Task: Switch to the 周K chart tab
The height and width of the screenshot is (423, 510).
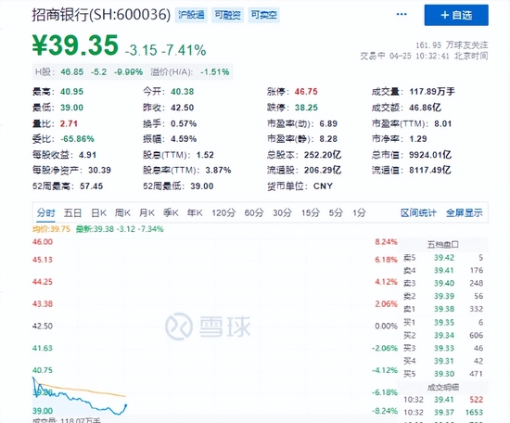Action: coord(122,213)
